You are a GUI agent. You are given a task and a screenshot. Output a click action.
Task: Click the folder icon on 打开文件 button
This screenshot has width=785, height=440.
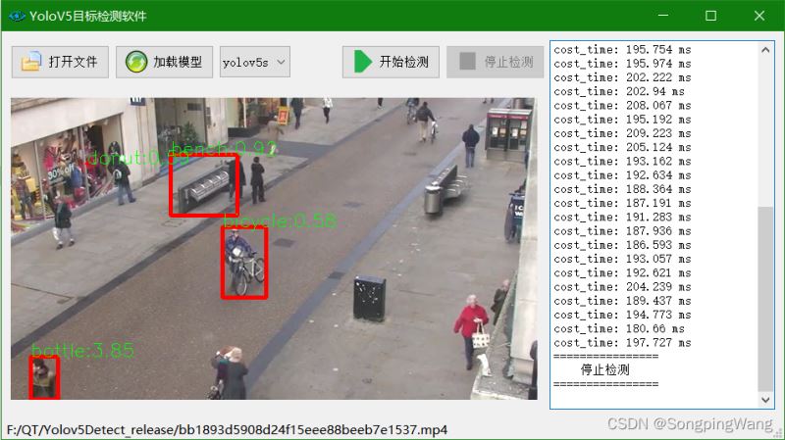[x=31, y=62]
